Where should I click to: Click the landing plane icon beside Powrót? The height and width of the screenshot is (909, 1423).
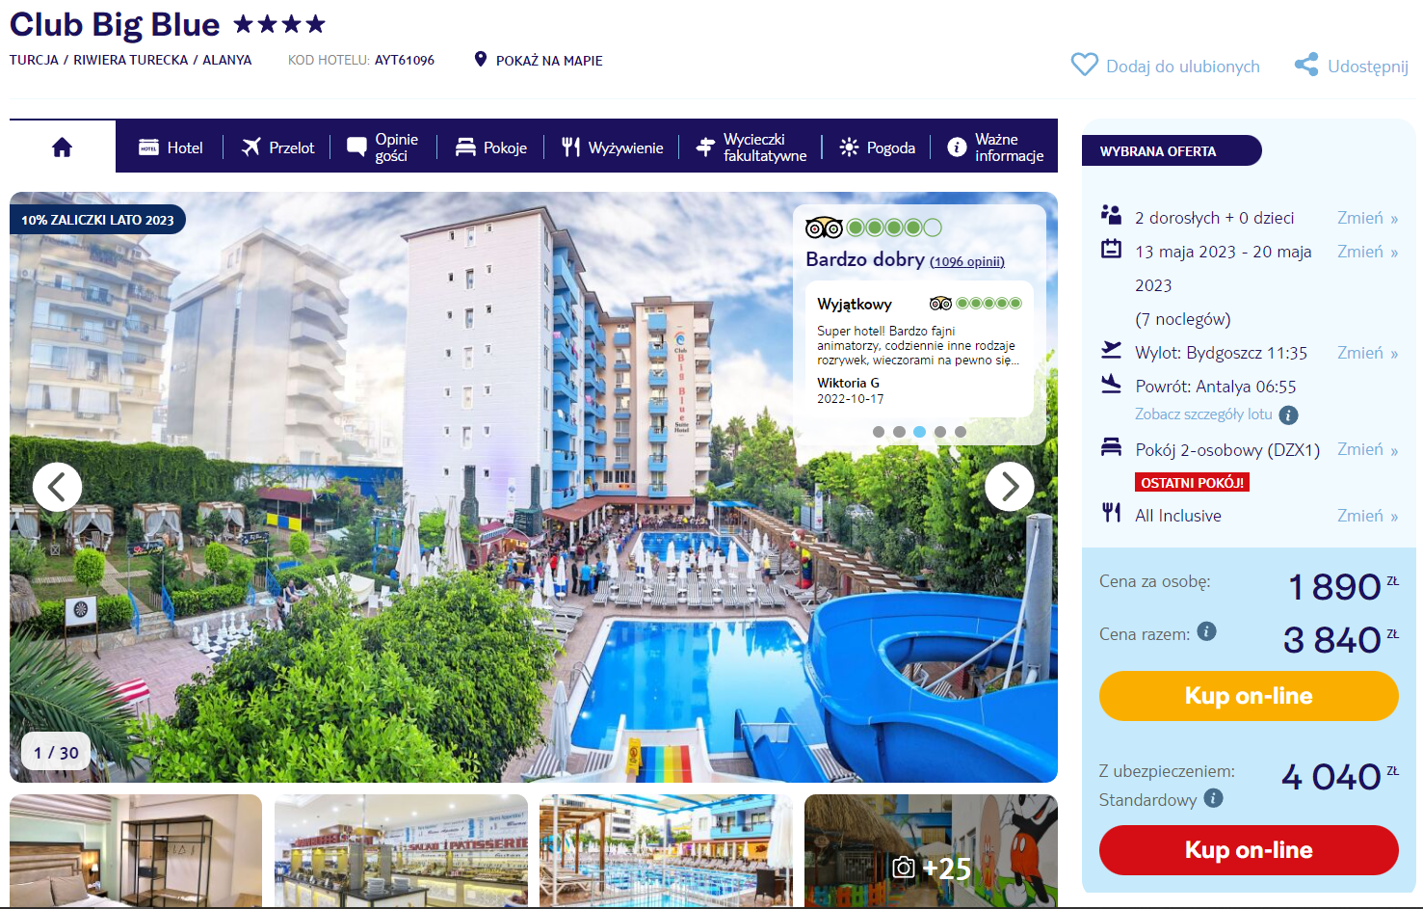[x=1112, y=384]
